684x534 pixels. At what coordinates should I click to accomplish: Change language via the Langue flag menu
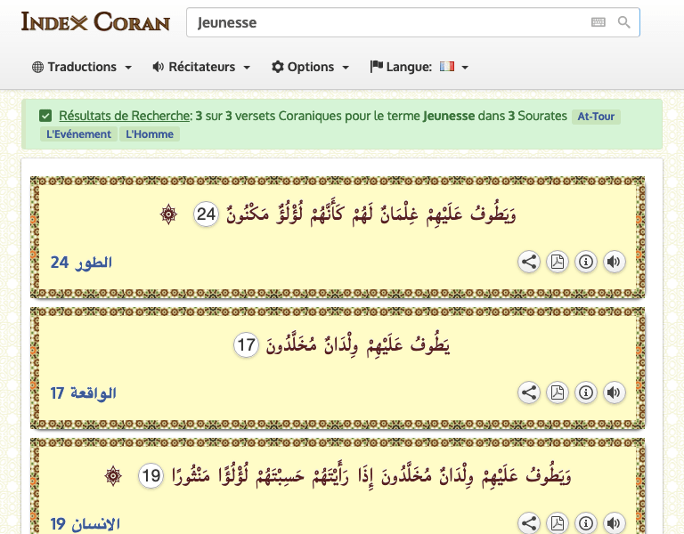tap(419, 67)
